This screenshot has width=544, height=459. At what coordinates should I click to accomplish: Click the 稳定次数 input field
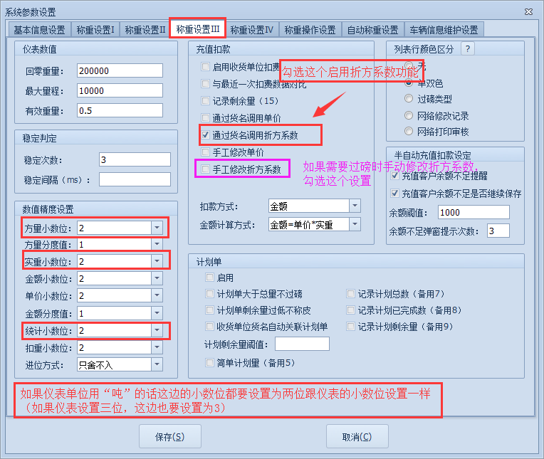tap(135, 160)
